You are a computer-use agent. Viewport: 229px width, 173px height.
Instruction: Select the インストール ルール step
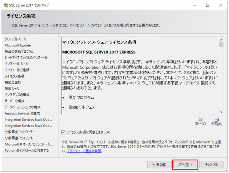(x=16, y=64)
